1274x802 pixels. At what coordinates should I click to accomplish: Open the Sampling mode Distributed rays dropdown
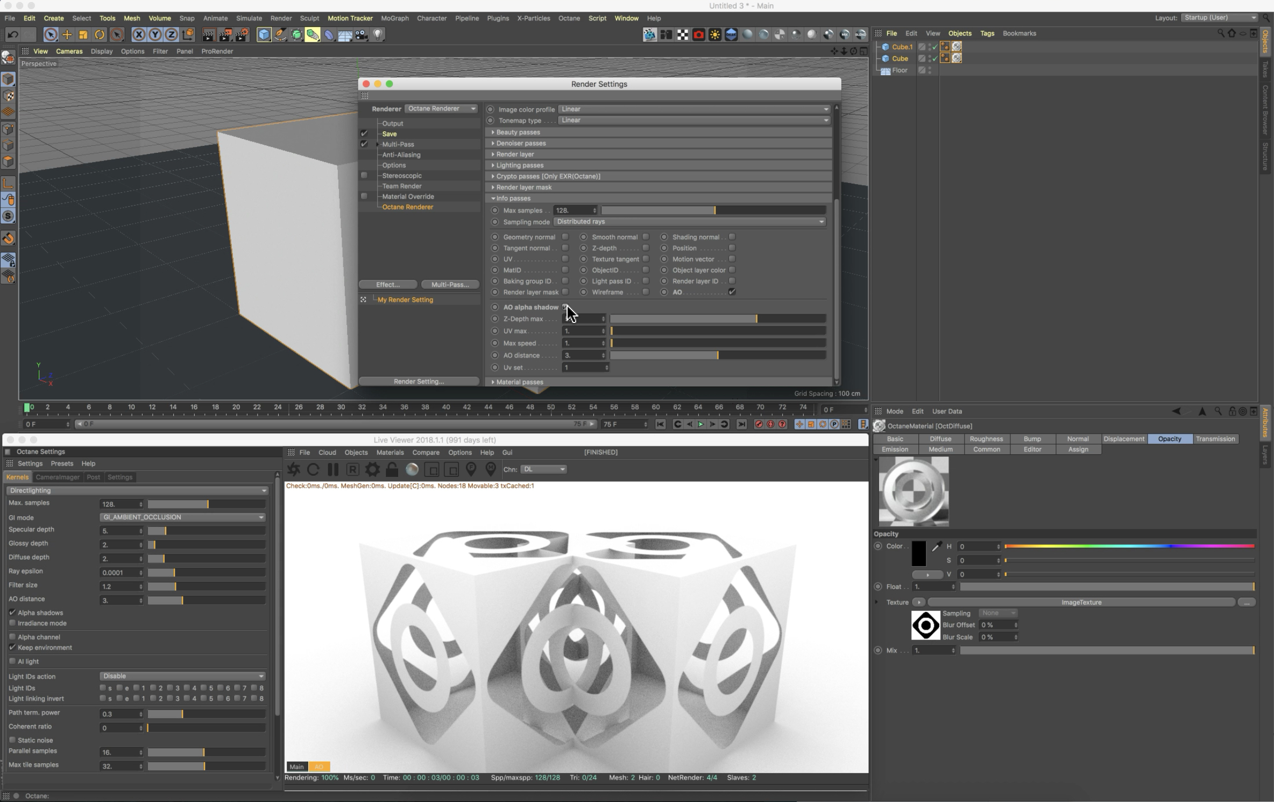point(689,222)
